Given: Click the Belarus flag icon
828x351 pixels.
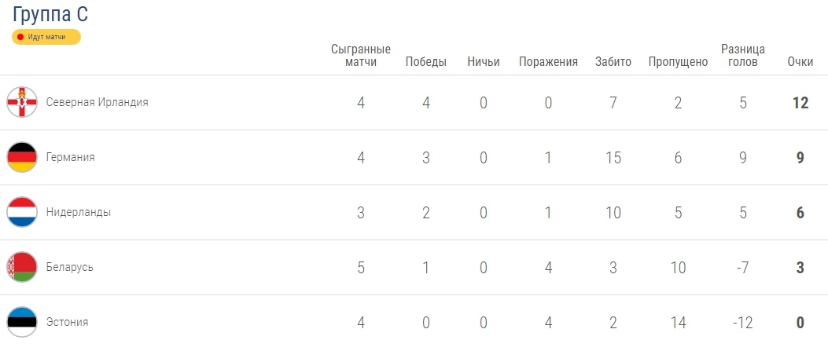Looking at the screenshot, I should 22,267.
